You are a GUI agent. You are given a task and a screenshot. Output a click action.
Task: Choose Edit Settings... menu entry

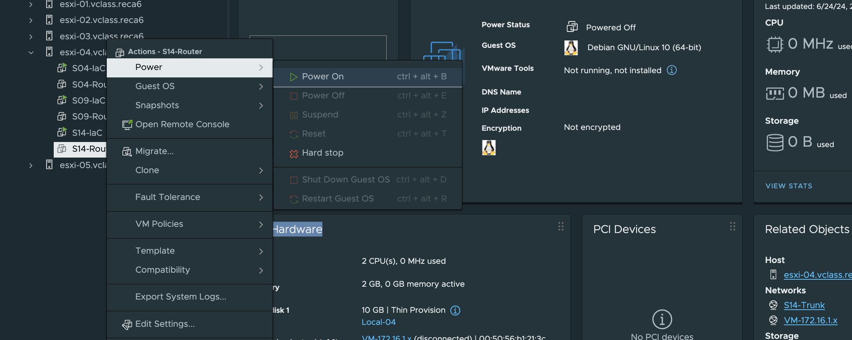190,324
